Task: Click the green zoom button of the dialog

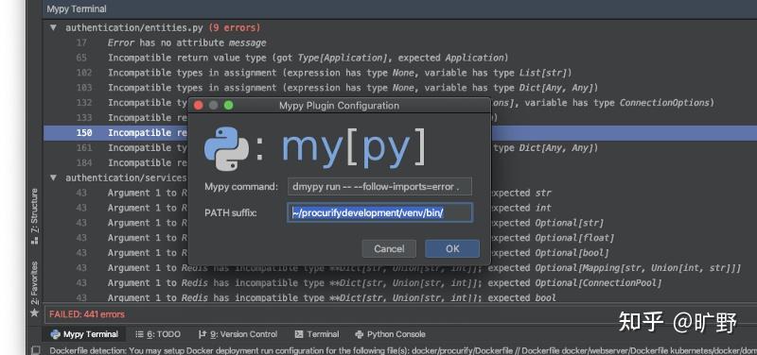Action: 228,105
